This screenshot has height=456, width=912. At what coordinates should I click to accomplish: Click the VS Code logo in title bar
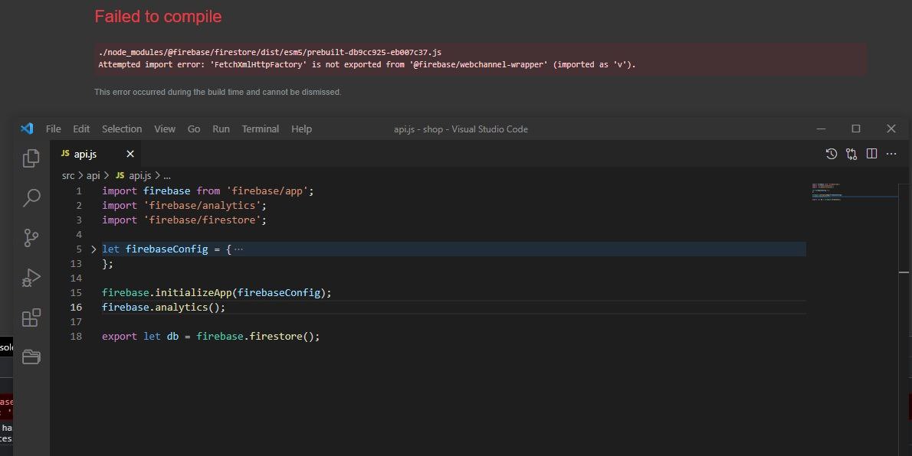[x=27, y=129]
